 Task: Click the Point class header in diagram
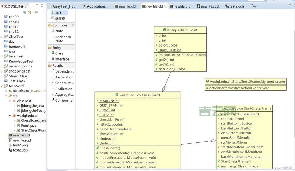pos(180,30)
